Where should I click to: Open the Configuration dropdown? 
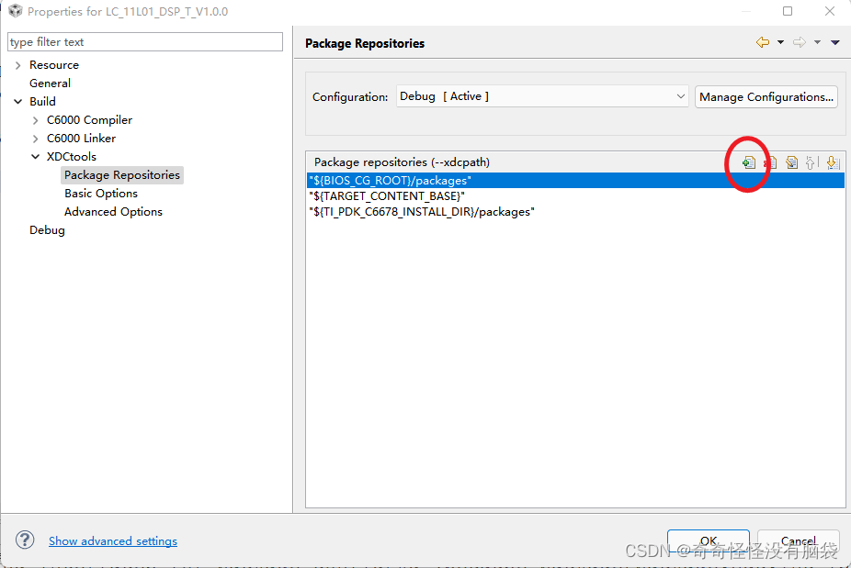click(680, 95)
